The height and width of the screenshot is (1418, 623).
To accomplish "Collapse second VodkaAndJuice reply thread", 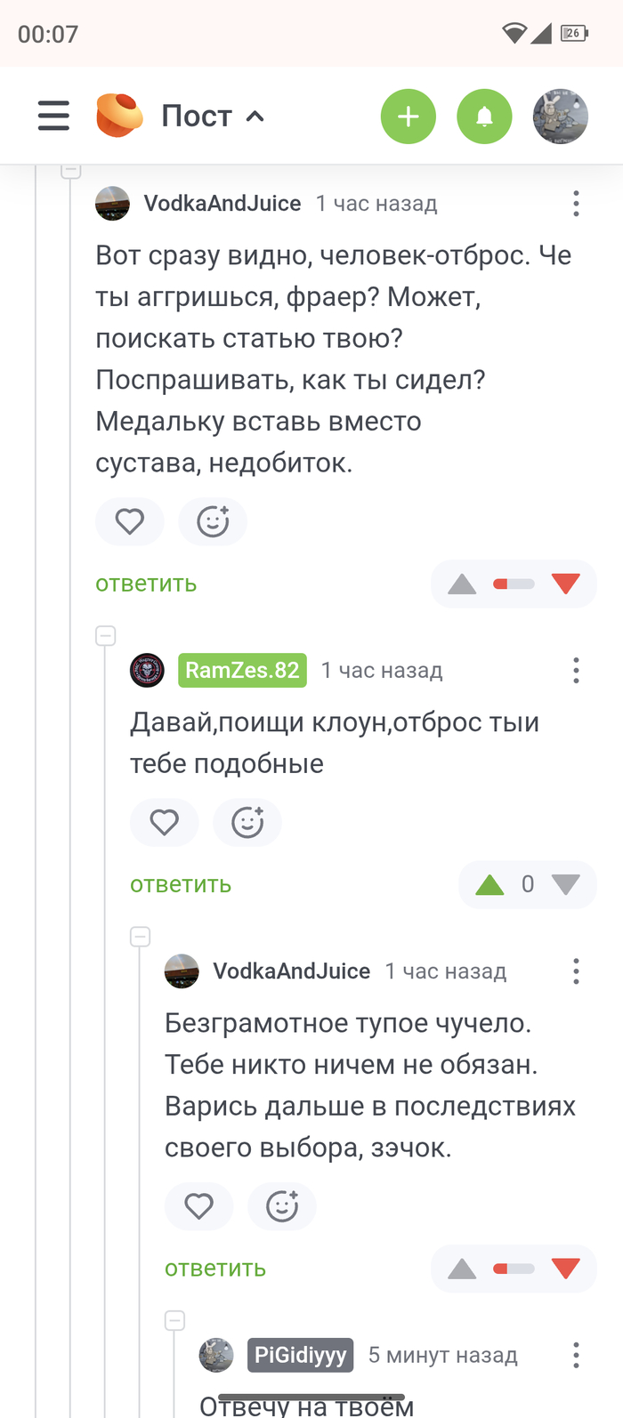I will tap(141, 937).
